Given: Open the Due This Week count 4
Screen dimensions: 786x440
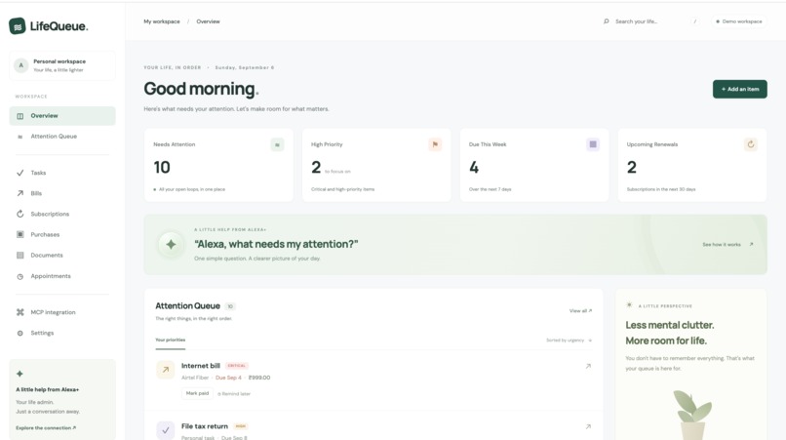Looking at the screenshot, I should [474, 167].
